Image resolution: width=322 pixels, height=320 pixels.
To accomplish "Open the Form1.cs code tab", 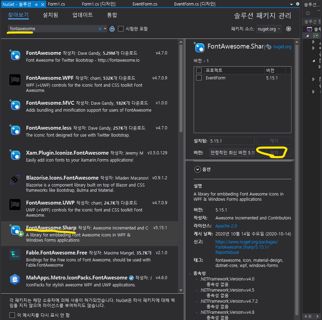I will tap(57, 4).
